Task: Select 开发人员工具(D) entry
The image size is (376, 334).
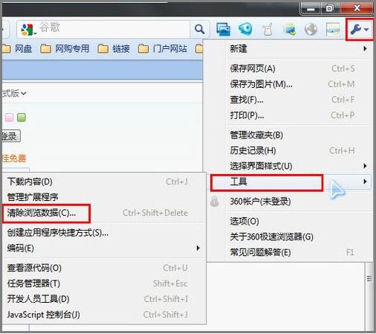Action: pos(103,299)
